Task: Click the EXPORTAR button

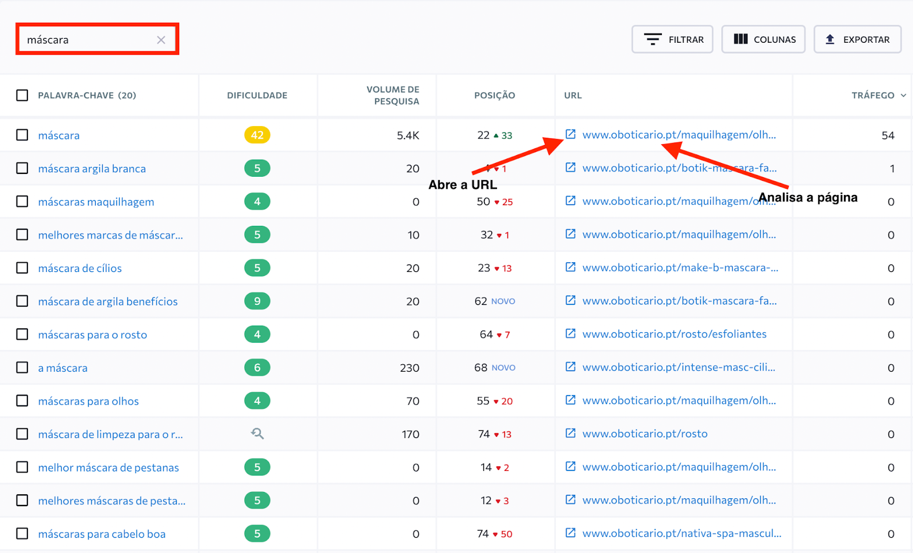Action: (857, 39)
